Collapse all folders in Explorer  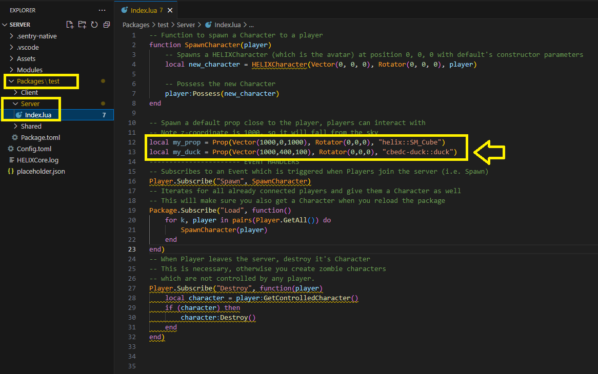tap(107, 25)
